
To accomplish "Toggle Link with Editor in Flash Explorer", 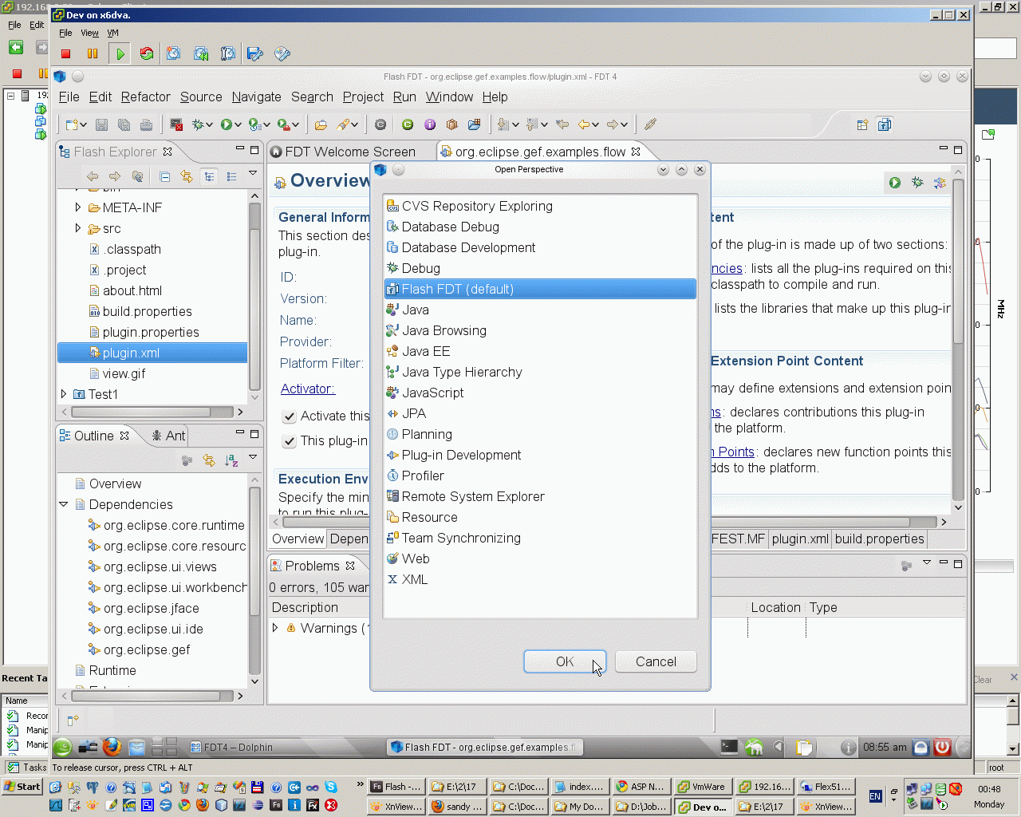I will tap(187, 176).
